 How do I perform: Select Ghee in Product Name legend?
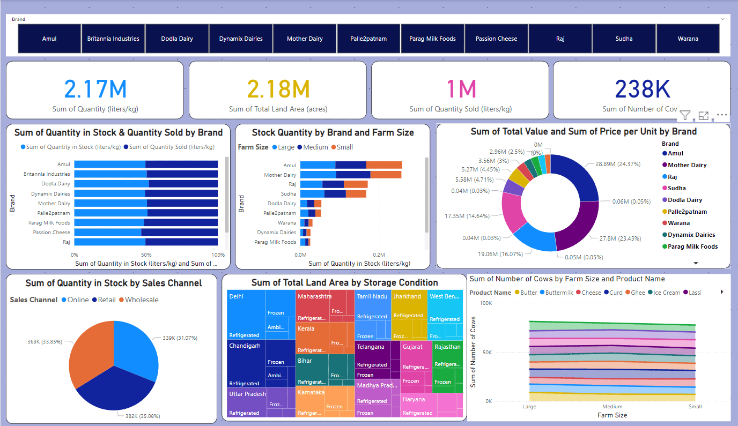click(634, 293)
